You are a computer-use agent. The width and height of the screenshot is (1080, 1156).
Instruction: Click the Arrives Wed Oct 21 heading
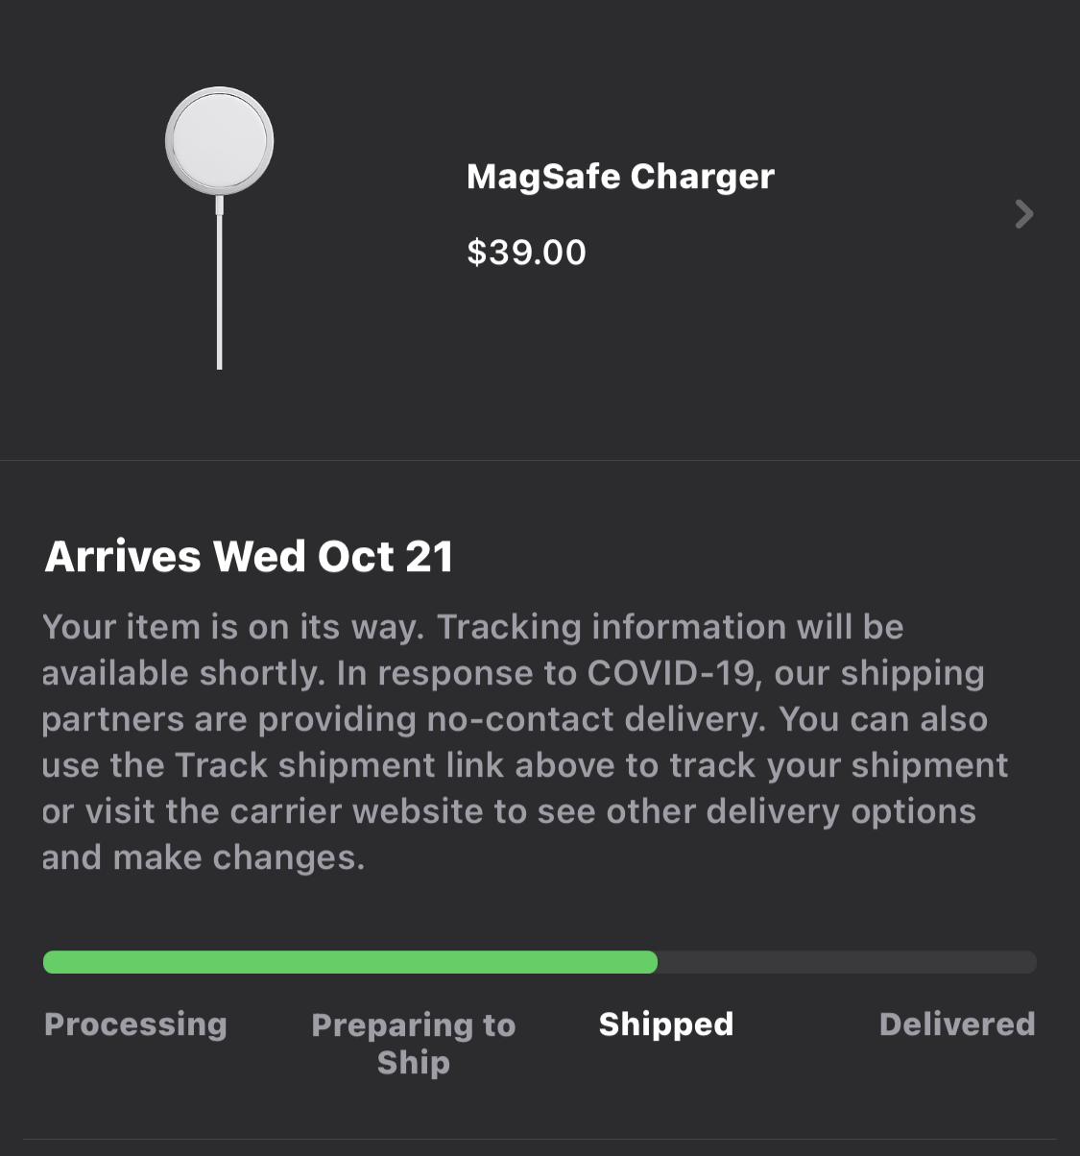249,557
